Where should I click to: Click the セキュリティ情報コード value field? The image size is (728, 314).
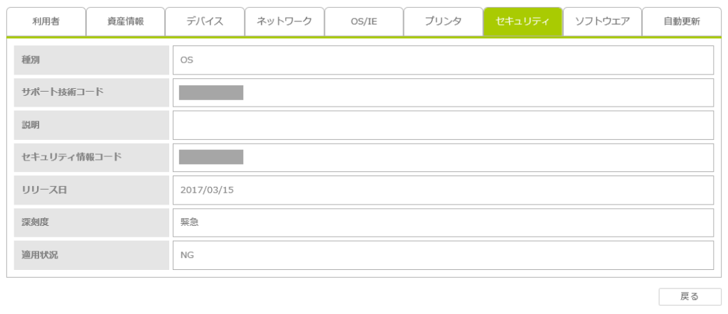(442, 157)
